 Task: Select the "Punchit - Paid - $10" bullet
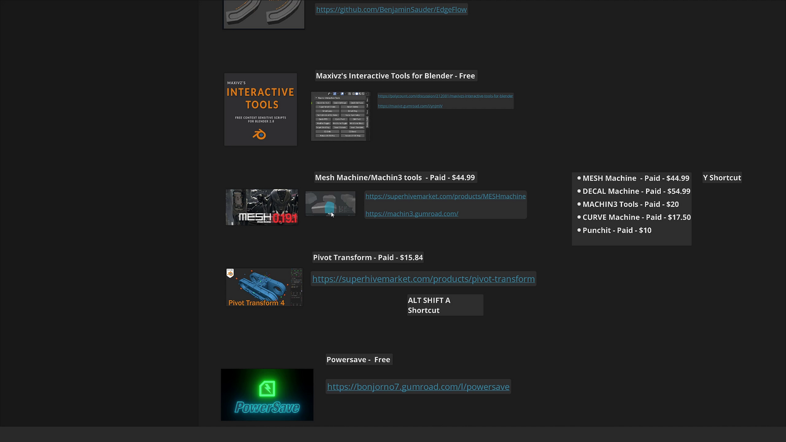click(x=614, y=230)
